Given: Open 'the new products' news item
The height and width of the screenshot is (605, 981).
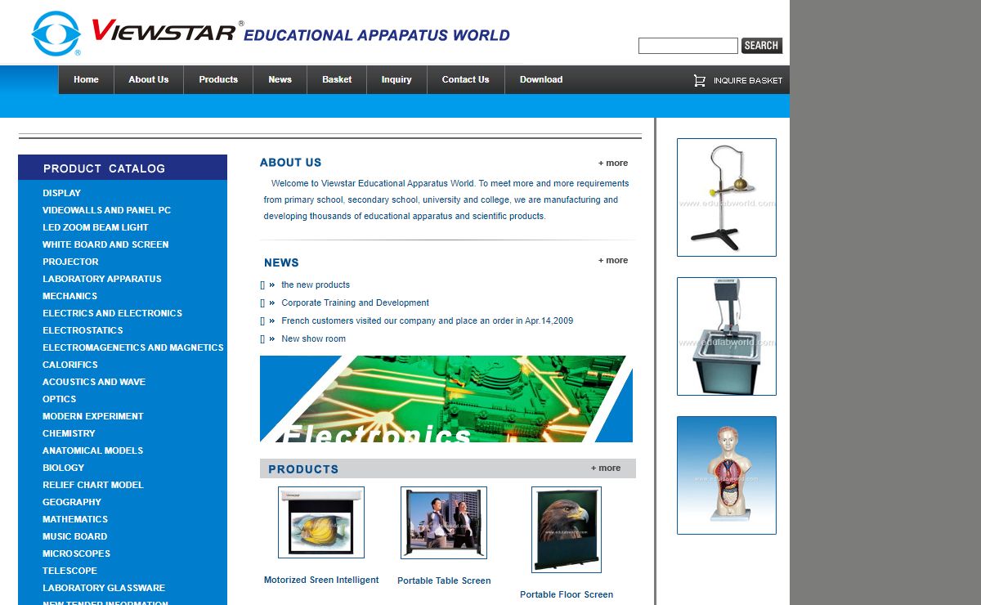Looking at the screenshot, I should click(316, 285).
